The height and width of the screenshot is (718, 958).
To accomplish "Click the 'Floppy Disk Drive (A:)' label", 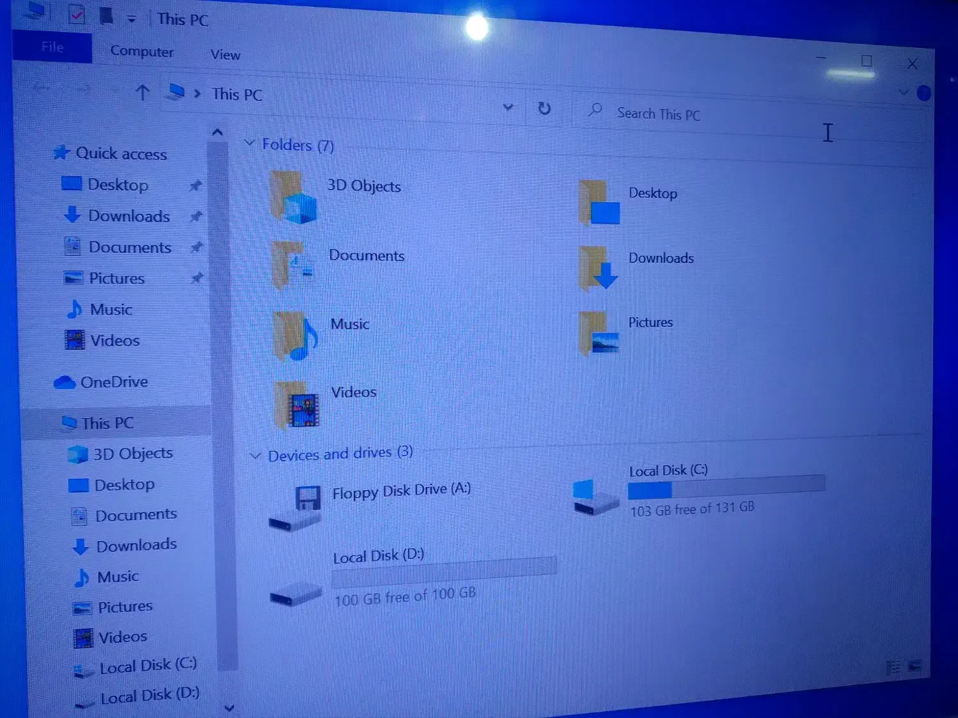I will click(x=402, y=491).
